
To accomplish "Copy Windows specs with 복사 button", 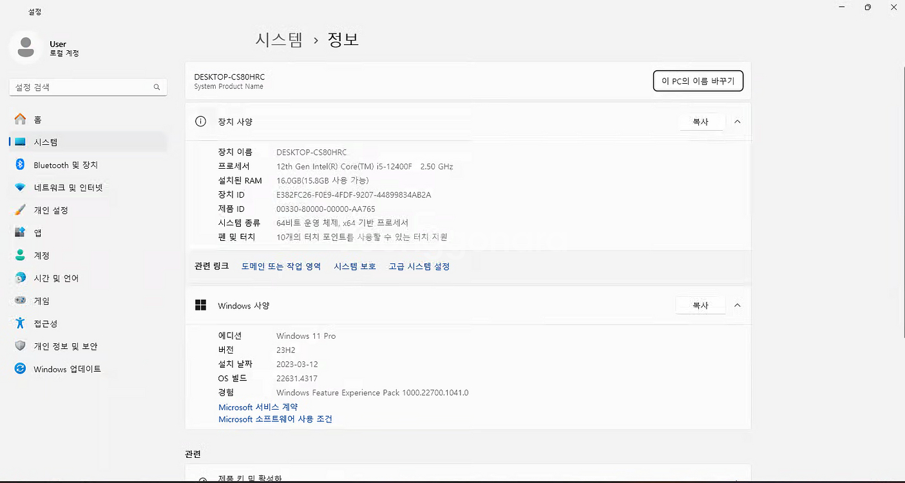I will tap(700, 305).
